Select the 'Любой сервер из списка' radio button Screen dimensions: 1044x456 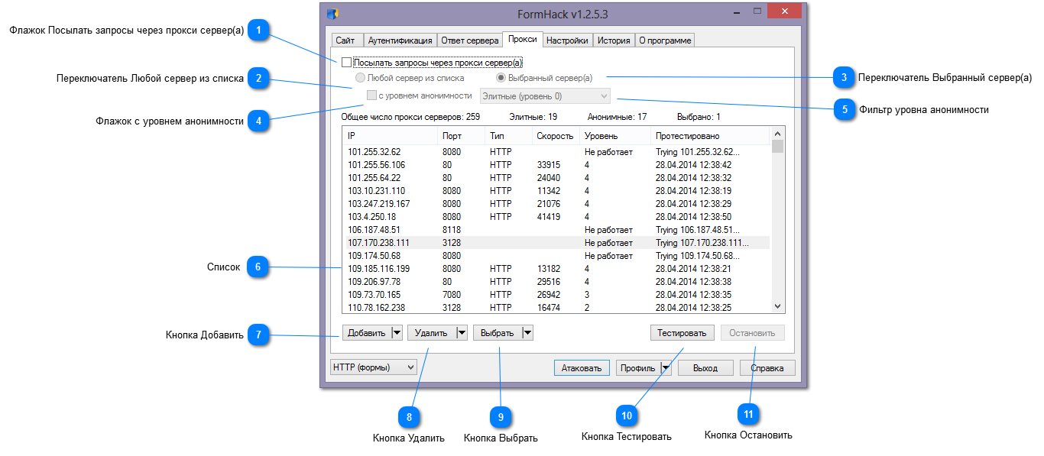pos(360,78)
